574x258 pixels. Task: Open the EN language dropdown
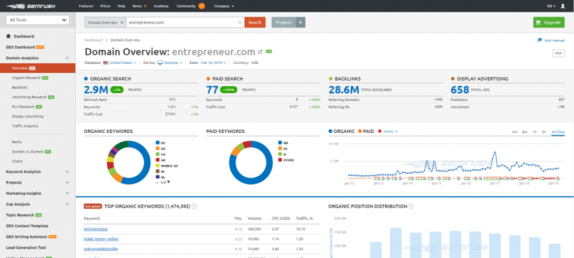[x=551, y=6]
